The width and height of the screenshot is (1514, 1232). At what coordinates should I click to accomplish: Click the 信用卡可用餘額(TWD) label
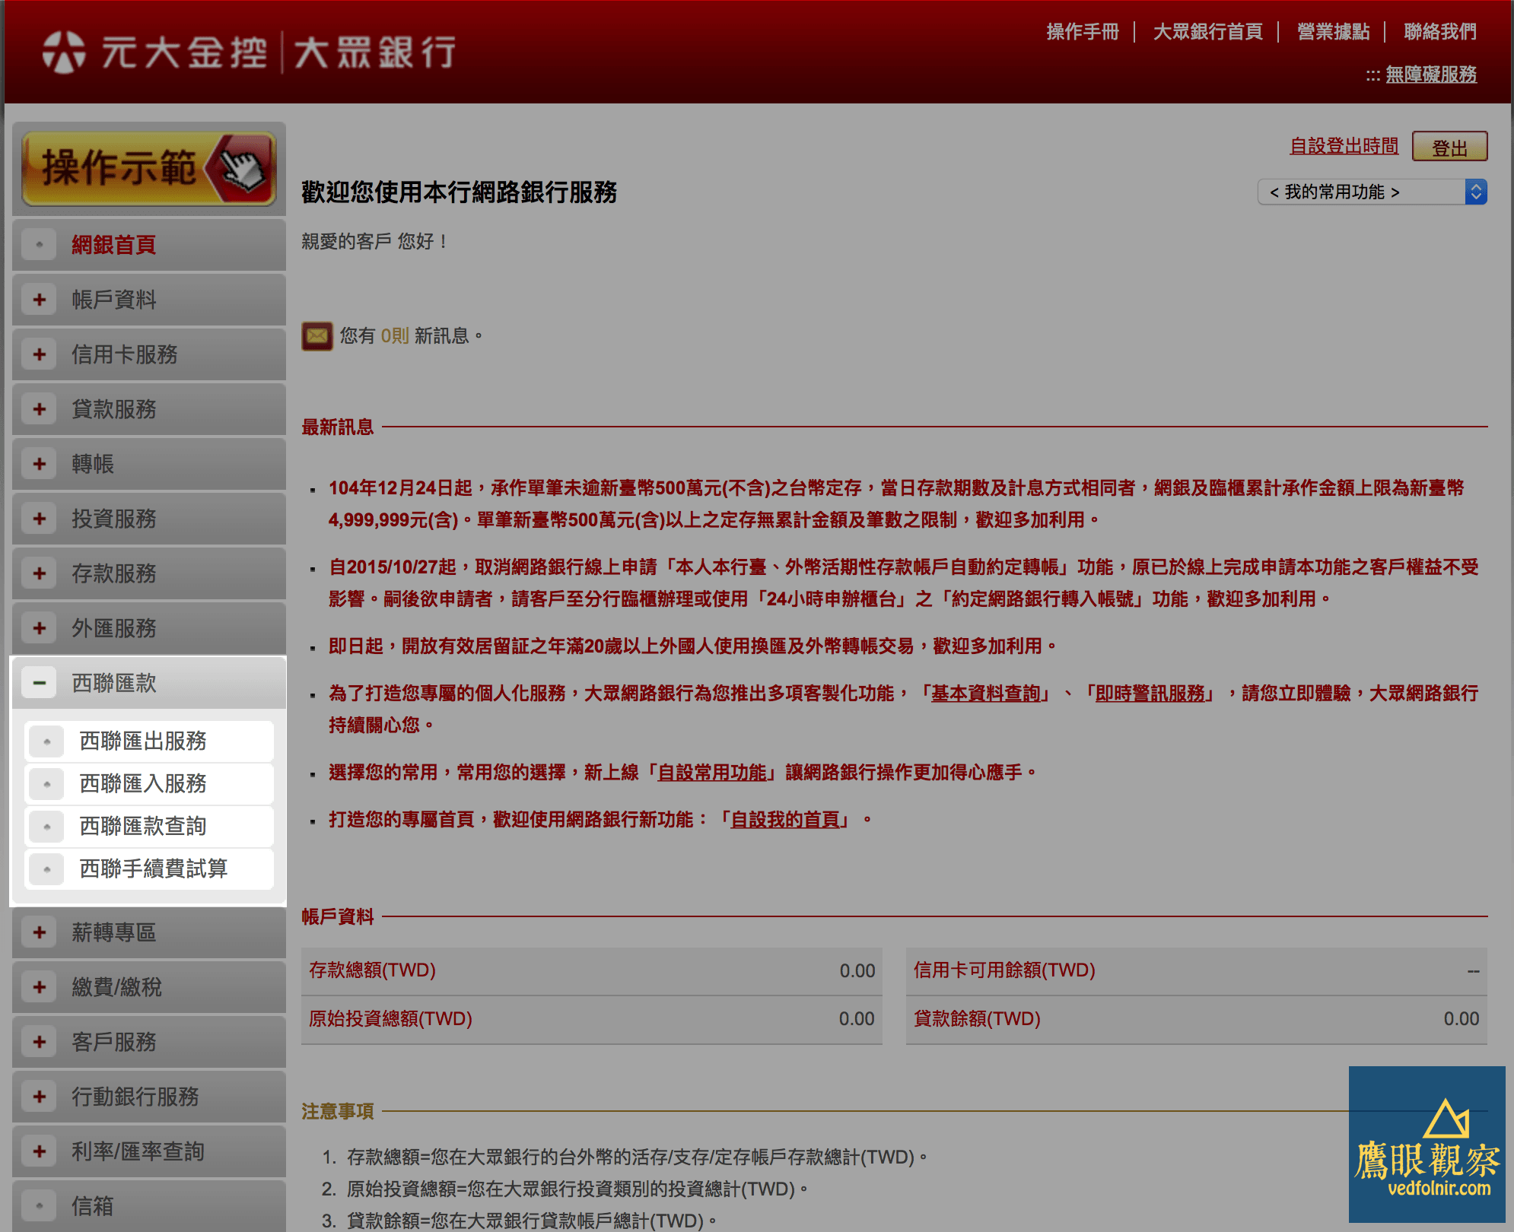(1004, 970)
